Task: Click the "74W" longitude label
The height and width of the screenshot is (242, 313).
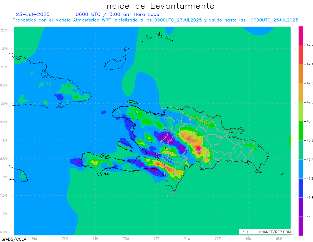Action: (x=95, y=238)
